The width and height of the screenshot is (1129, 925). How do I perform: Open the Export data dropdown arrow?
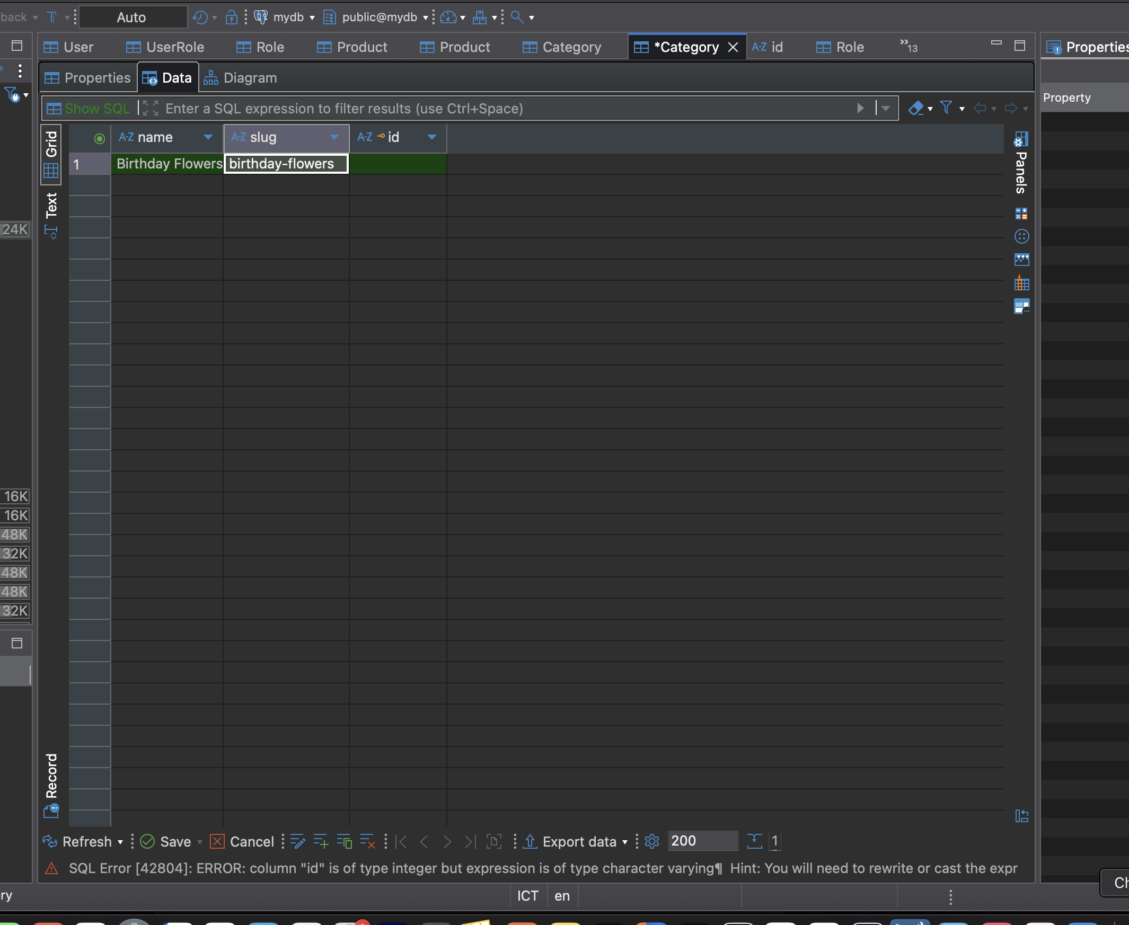pyautogui.click(x=625, y=842)
